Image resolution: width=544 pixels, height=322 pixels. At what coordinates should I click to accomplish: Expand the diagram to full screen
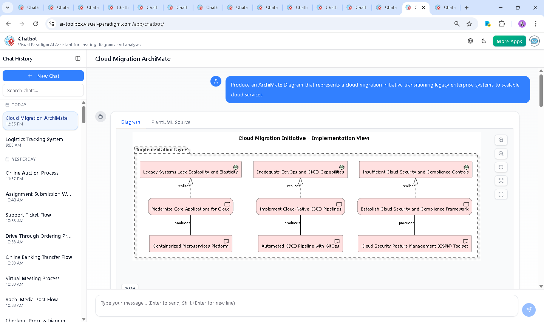[501, 181]
